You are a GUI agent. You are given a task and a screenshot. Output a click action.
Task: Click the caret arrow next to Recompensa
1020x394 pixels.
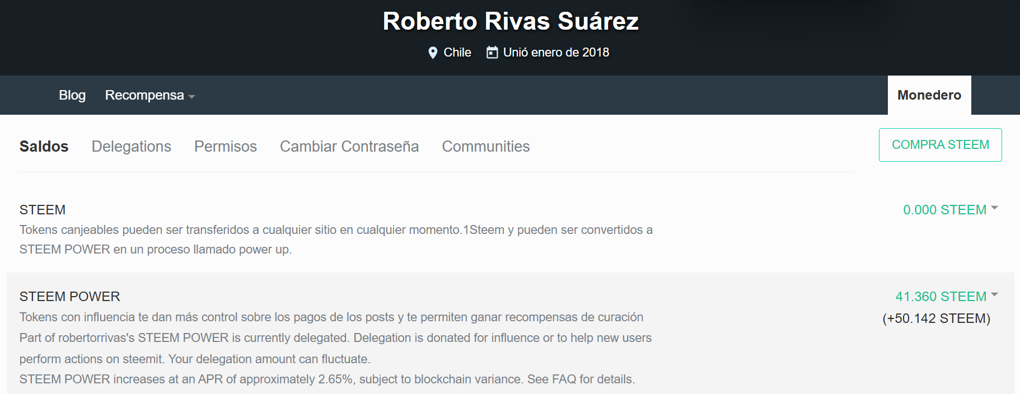pyautogui.click(x=191, y=97)
